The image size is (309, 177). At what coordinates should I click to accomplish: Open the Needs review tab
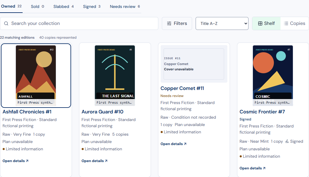tap(125, 6)
